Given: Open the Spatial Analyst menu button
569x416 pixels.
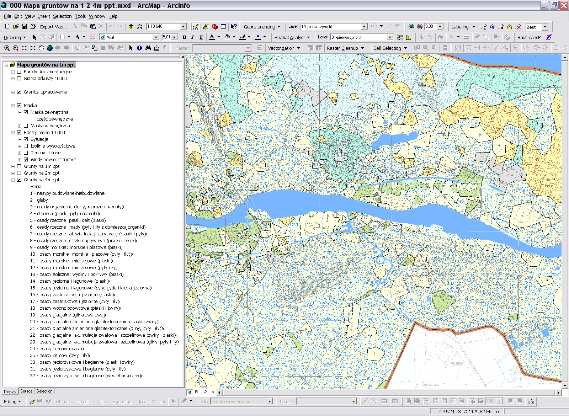Looking at the screenshot, I should [x=292, y=37].
